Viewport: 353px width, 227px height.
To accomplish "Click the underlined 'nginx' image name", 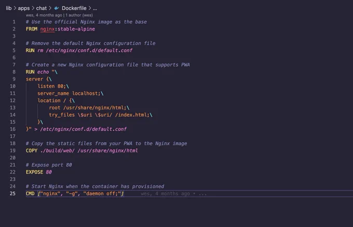I will [47, 29].
